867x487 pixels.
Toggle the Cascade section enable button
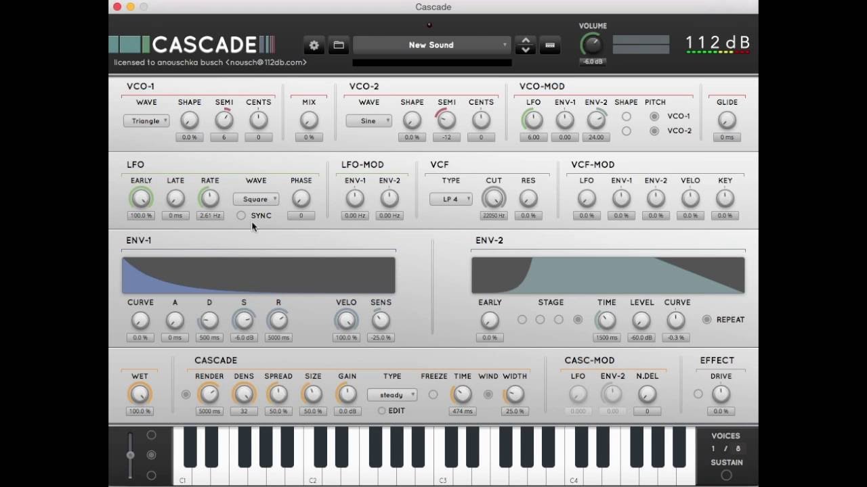coord(186,394)
